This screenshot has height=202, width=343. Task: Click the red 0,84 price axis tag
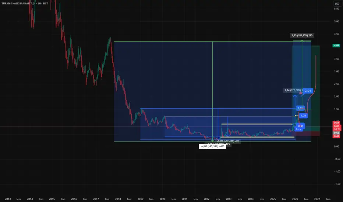tap(336, 123)
